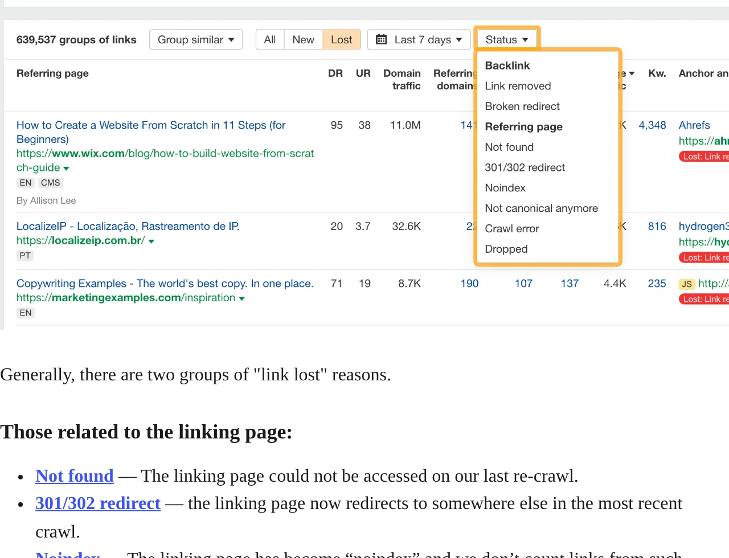Expand the wix.com URL dropdown arrow
The height and width of the screenshot is (558, 729).
point(66,169)
